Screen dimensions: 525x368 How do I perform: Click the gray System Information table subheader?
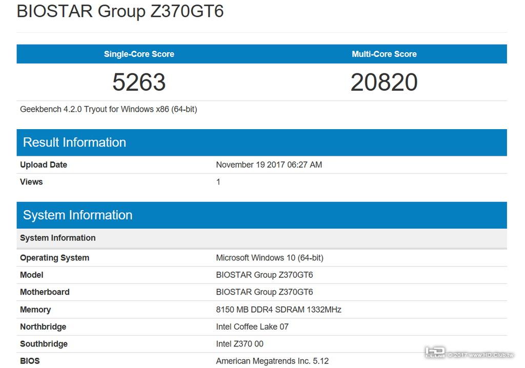click(x=262, y=238)
